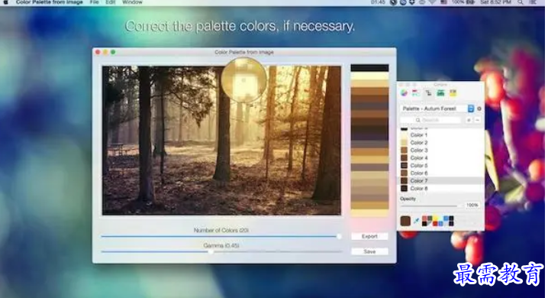This screenshot has height=298, width=548.
Task: Select the highlighted Color 7 row
Action: tap(441, 181)
